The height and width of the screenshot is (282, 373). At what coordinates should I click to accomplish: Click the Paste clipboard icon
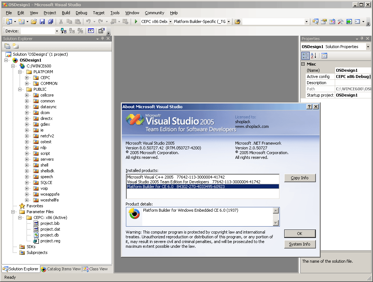pyautogui.click(x=78, y=21)
